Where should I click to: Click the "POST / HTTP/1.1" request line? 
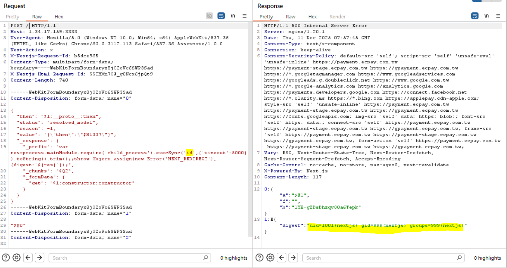[33, 26]
